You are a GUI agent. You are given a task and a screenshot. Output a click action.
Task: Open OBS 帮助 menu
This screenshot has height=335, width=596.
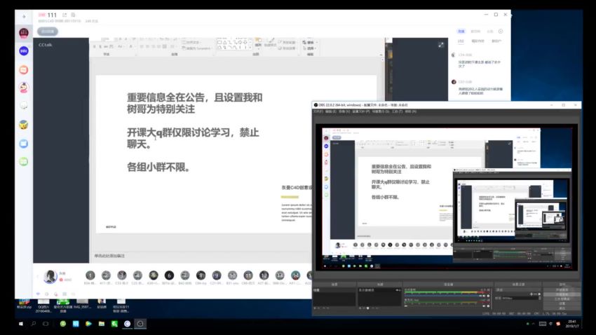point(410,111)
